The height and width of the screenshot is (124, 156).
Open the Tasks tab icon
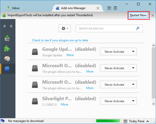pyautogui.click(x=115, y=8)
